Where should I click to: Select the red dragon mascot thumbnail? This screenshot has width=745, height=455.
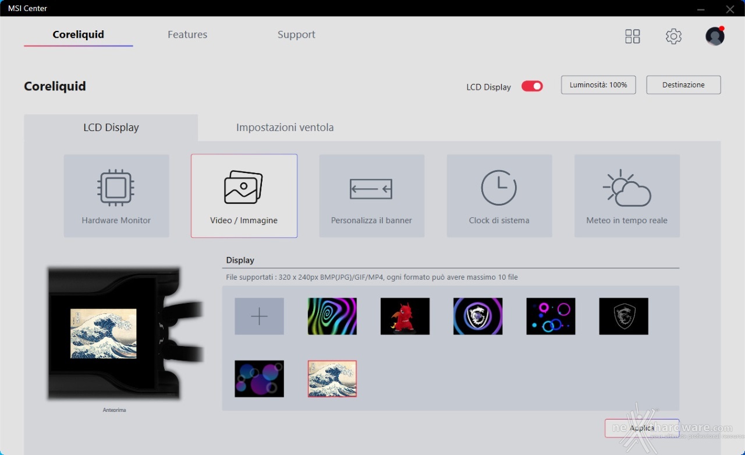(405, 316)
